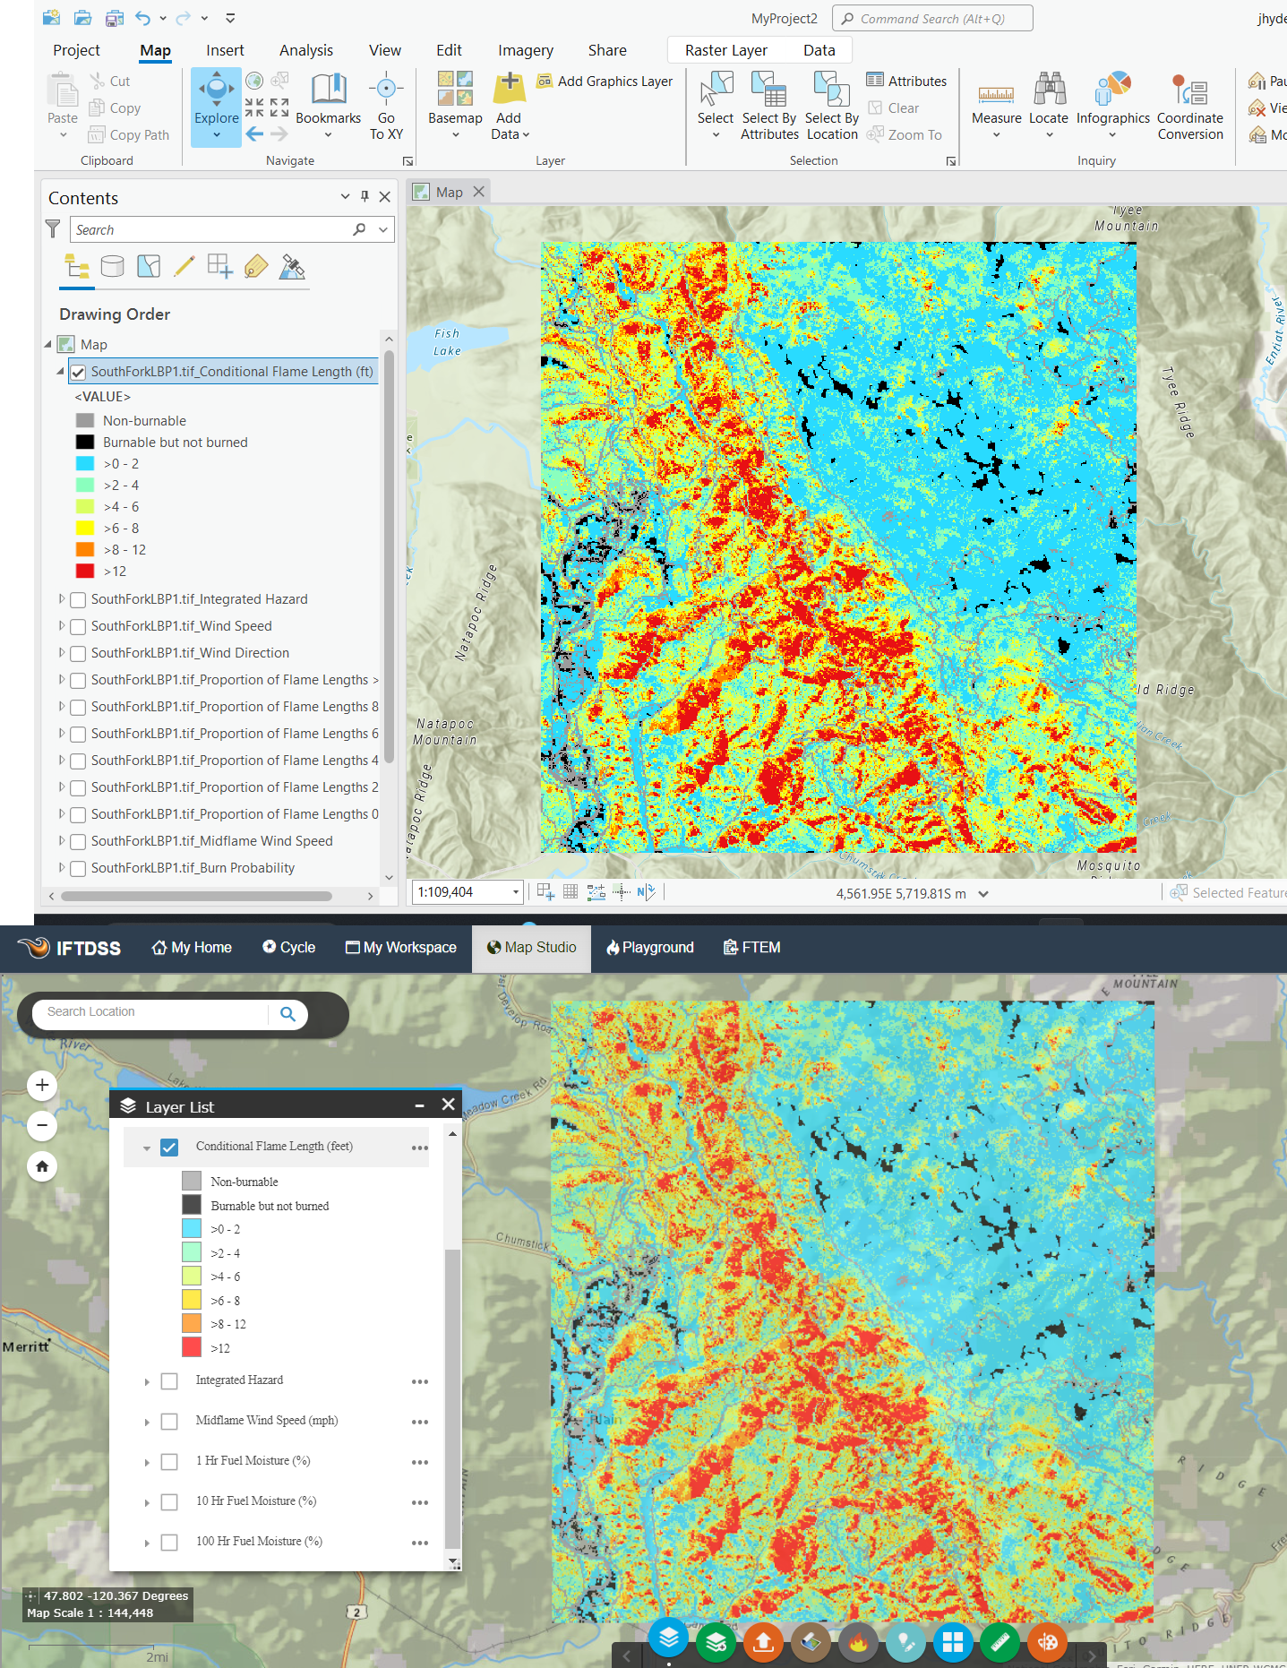Open the map scale dropdown 1:109,404
Screen dimensions: 1287x1668
[x=516, y=892]
